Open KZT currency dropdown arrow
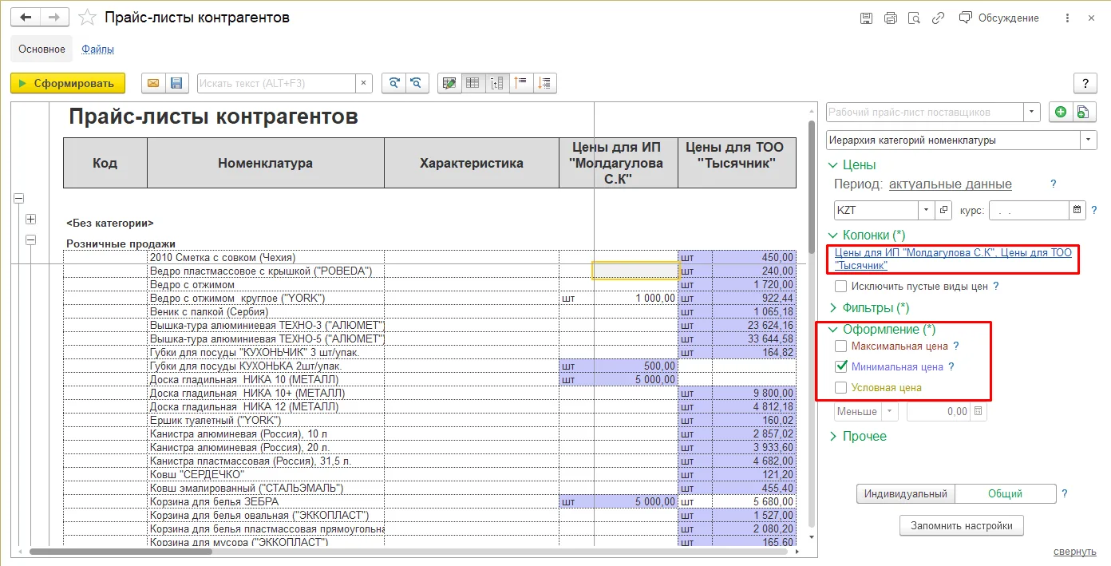This screenshot has height=566, width=1111. 926,211
